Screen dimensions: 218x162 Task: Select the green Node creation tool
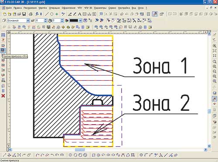point(57,14)
